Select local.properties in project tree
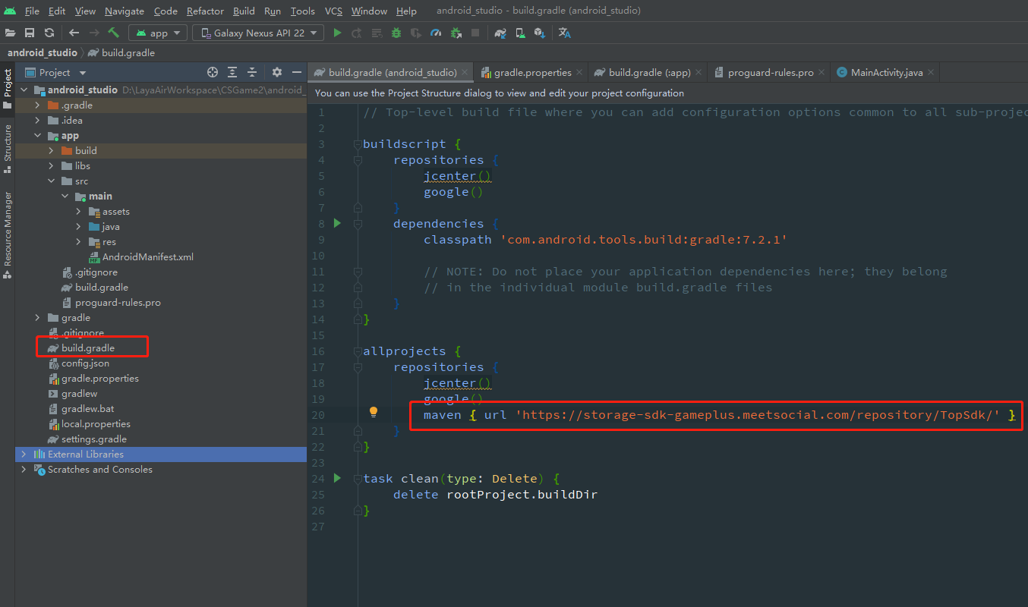 (96, 423)
